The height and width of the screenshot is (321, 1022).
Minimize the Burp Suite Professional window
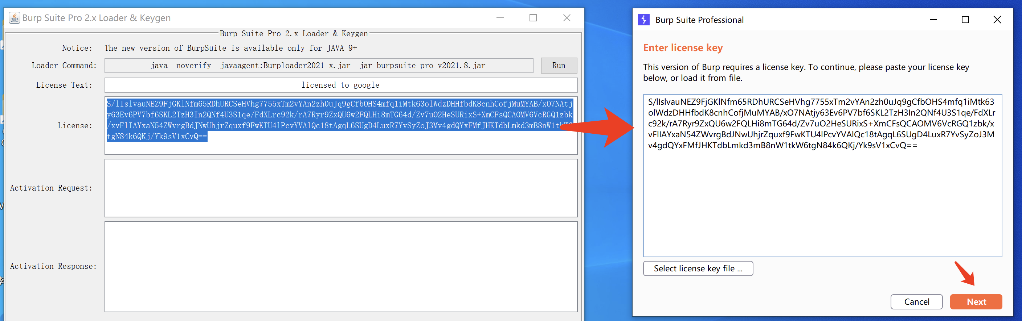pos(933,20)
